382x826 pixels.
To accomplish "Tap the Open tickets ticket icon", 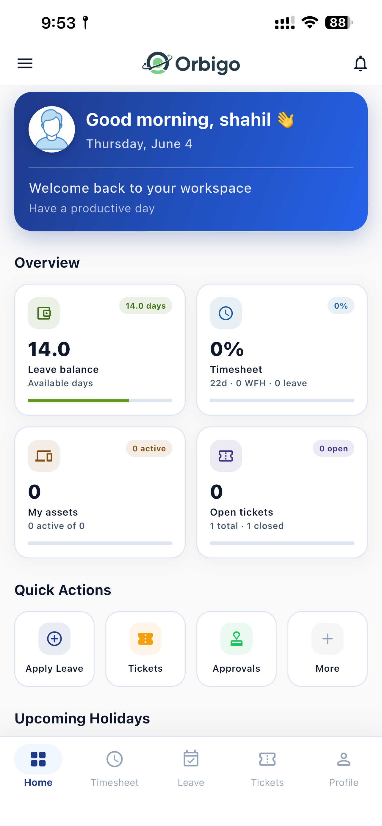I will click(226, 456).
